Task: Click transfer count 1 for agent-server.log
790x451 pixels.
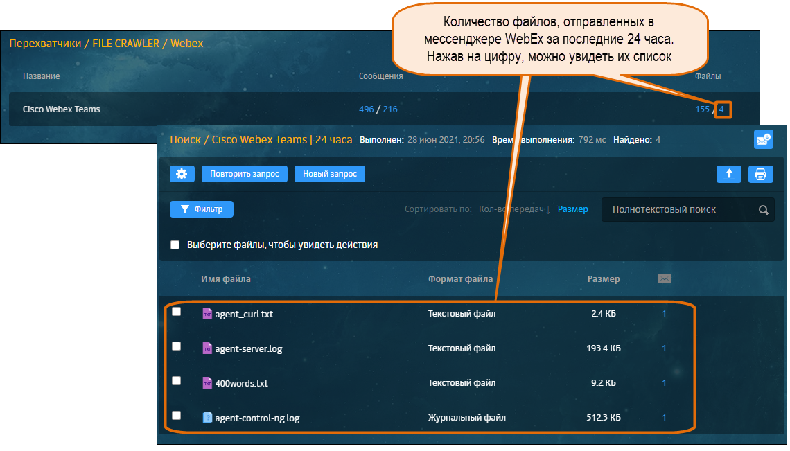Action: [664, 348]
